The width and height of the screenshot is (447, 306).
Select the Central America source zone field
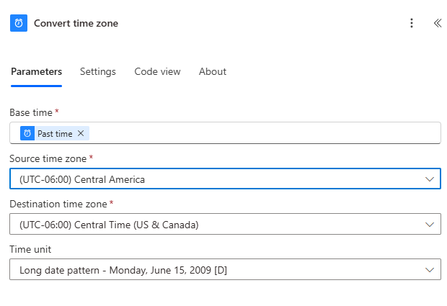click(216, 179)
